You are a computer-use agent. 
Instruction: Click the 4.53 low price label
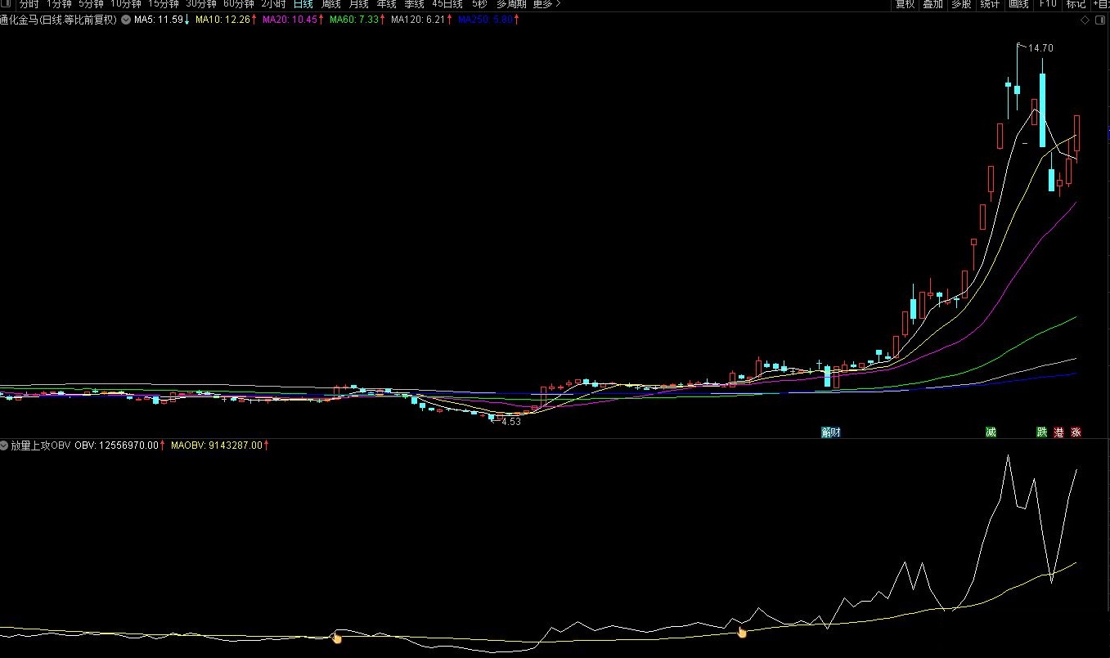tap(510, 422)
